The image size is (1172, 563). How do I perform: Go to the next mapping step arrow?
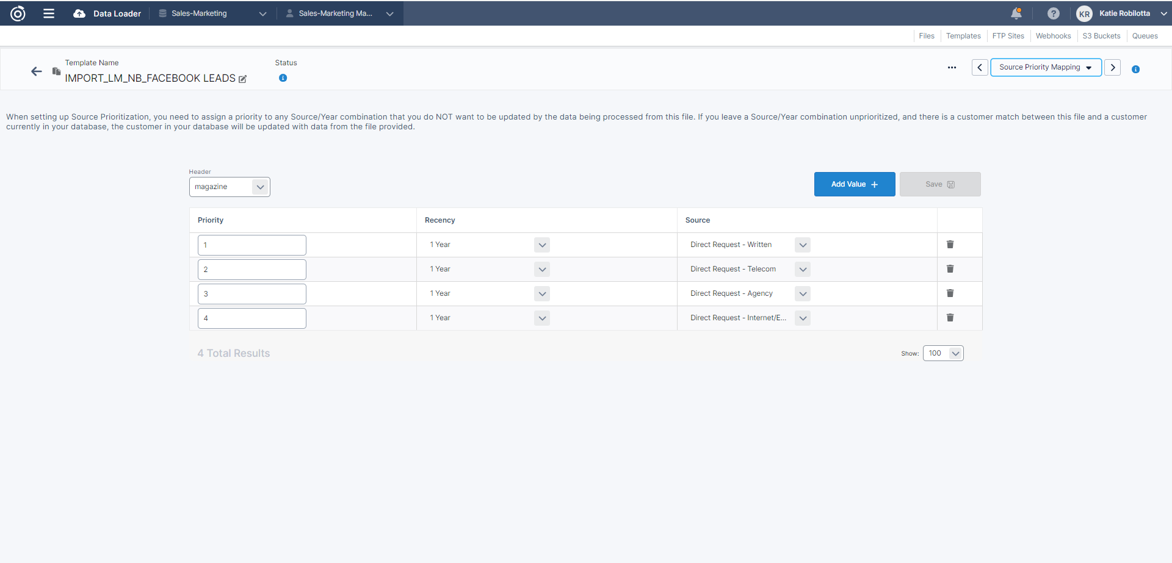coord(1113,68)
